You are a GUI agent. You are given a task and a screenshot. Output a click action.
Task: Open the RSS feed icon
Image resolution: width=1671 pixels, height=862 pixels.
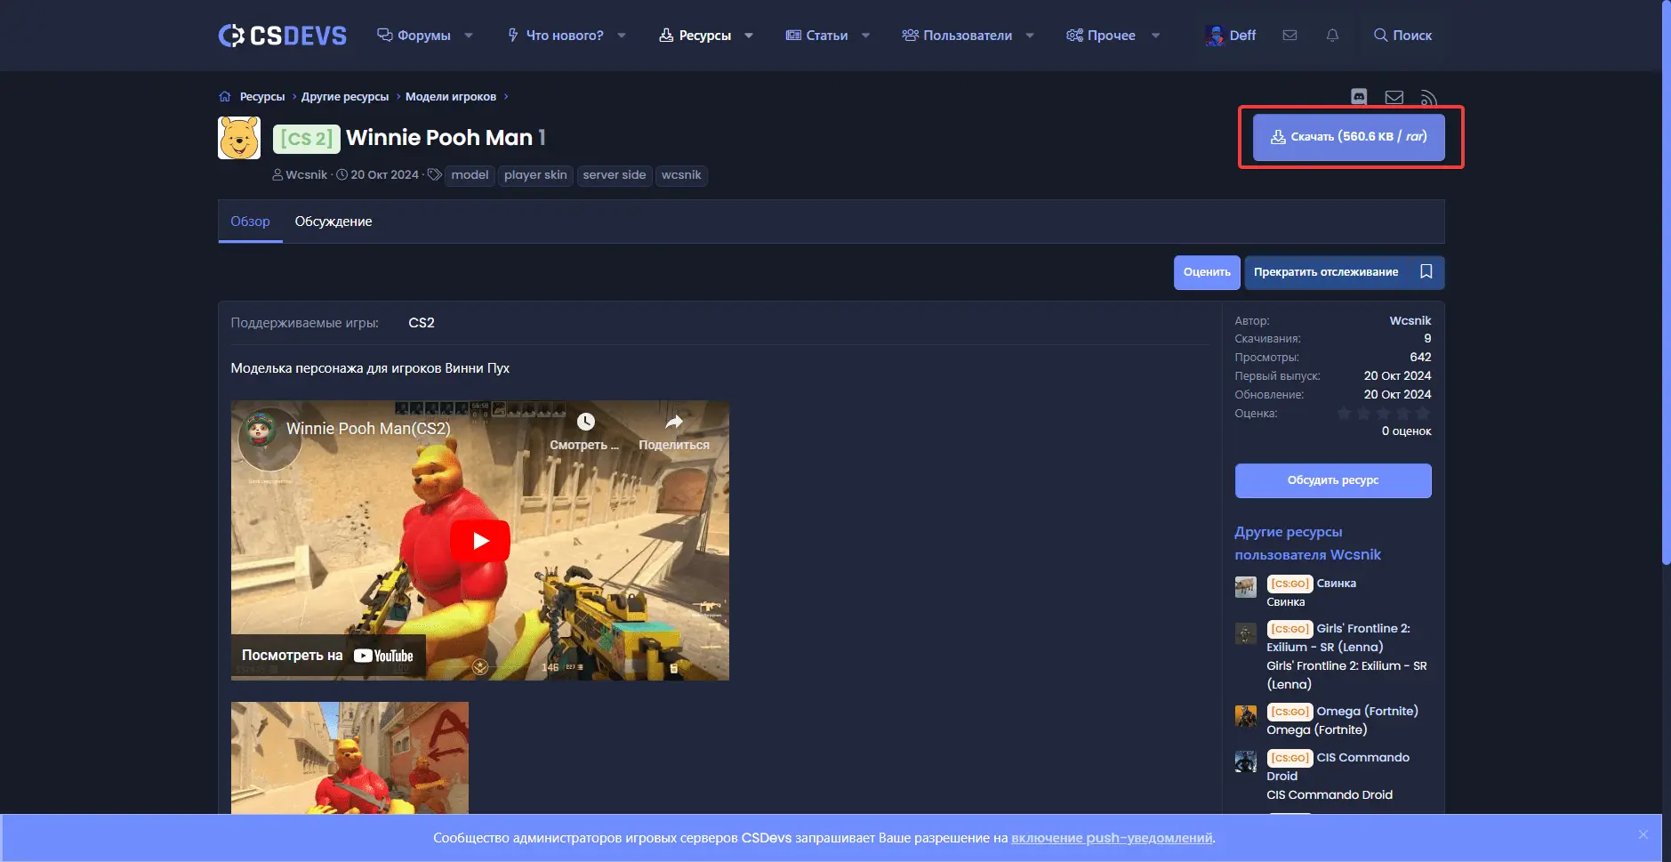coord(1428,97)
